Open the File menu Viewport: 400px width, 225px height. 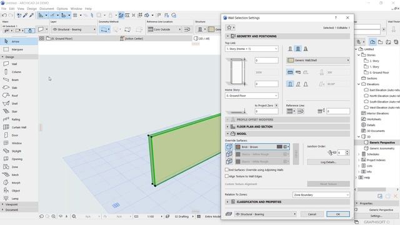[x=4, y=9]
